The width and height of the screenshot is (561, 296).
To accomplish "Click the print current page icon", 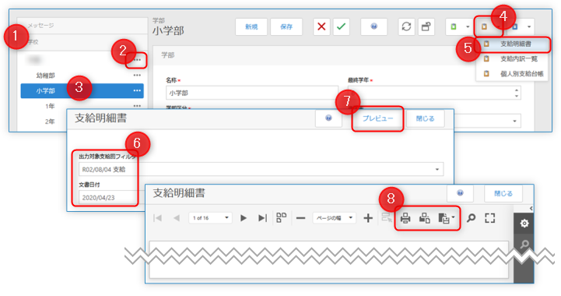I will coord(425,218).
